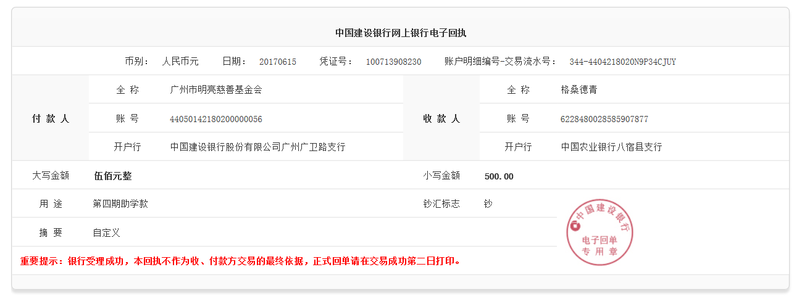Click the 账号 label in the 收款人 section
The height and width of the screenshot is (296, 794).
pos(518,118)
